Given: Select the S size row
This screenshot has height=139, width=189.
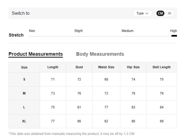Looking at the screenshot, I should coord(24,79).
